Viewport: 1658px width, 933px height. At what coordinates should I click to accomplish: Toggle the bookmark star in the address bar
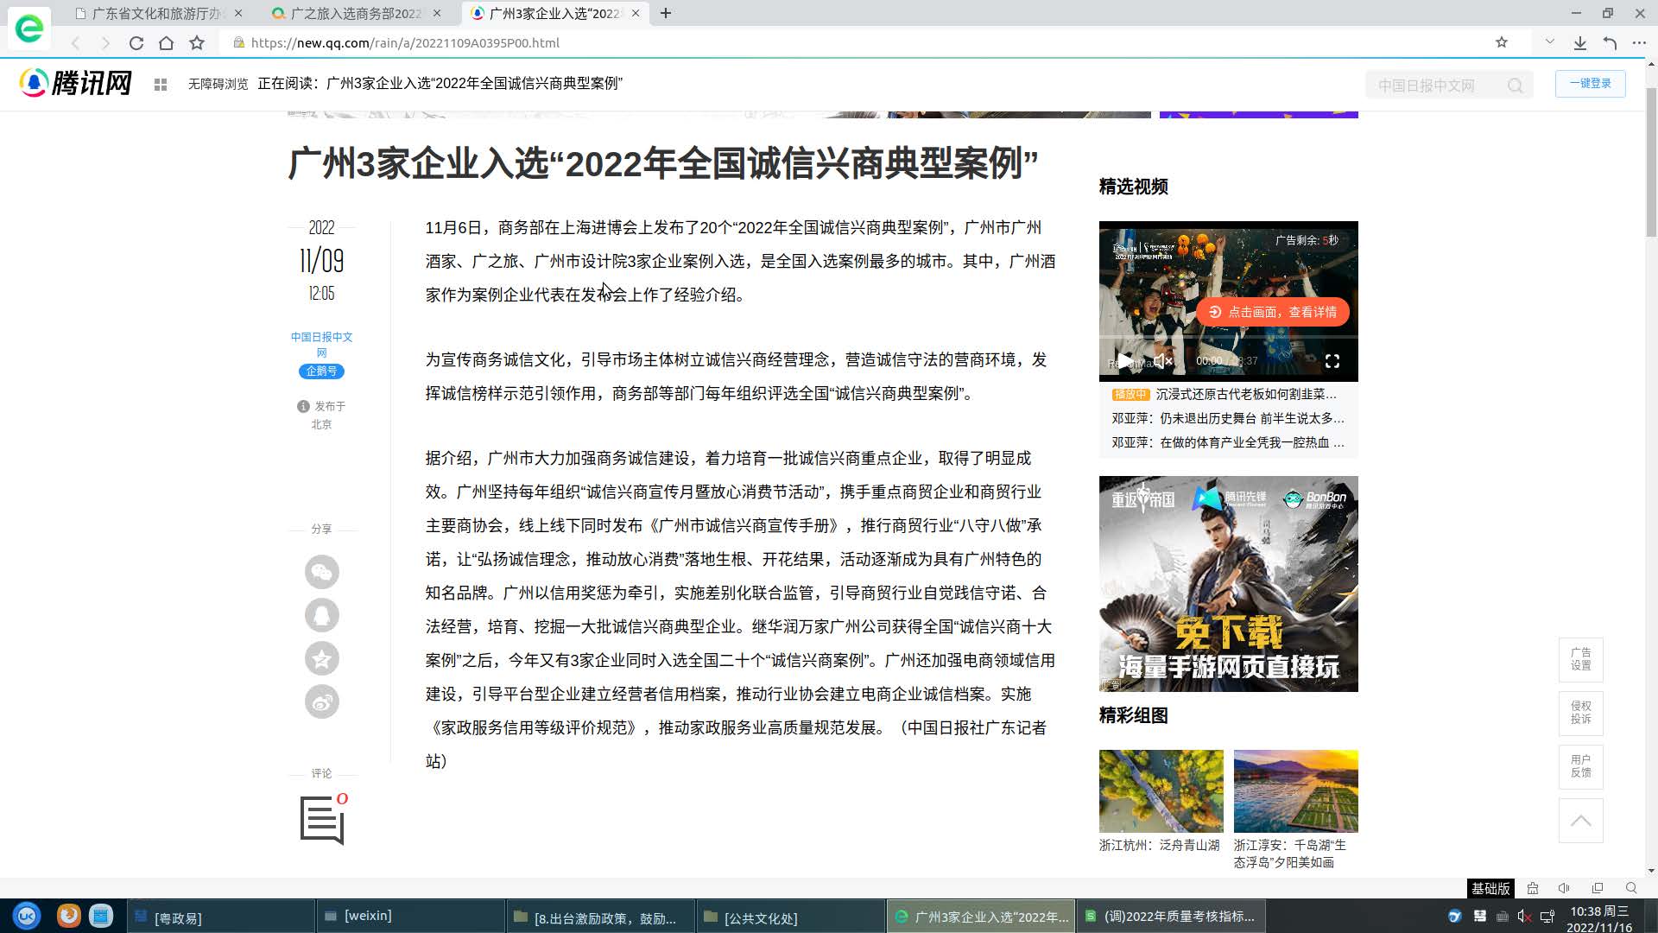point(1502,41)
